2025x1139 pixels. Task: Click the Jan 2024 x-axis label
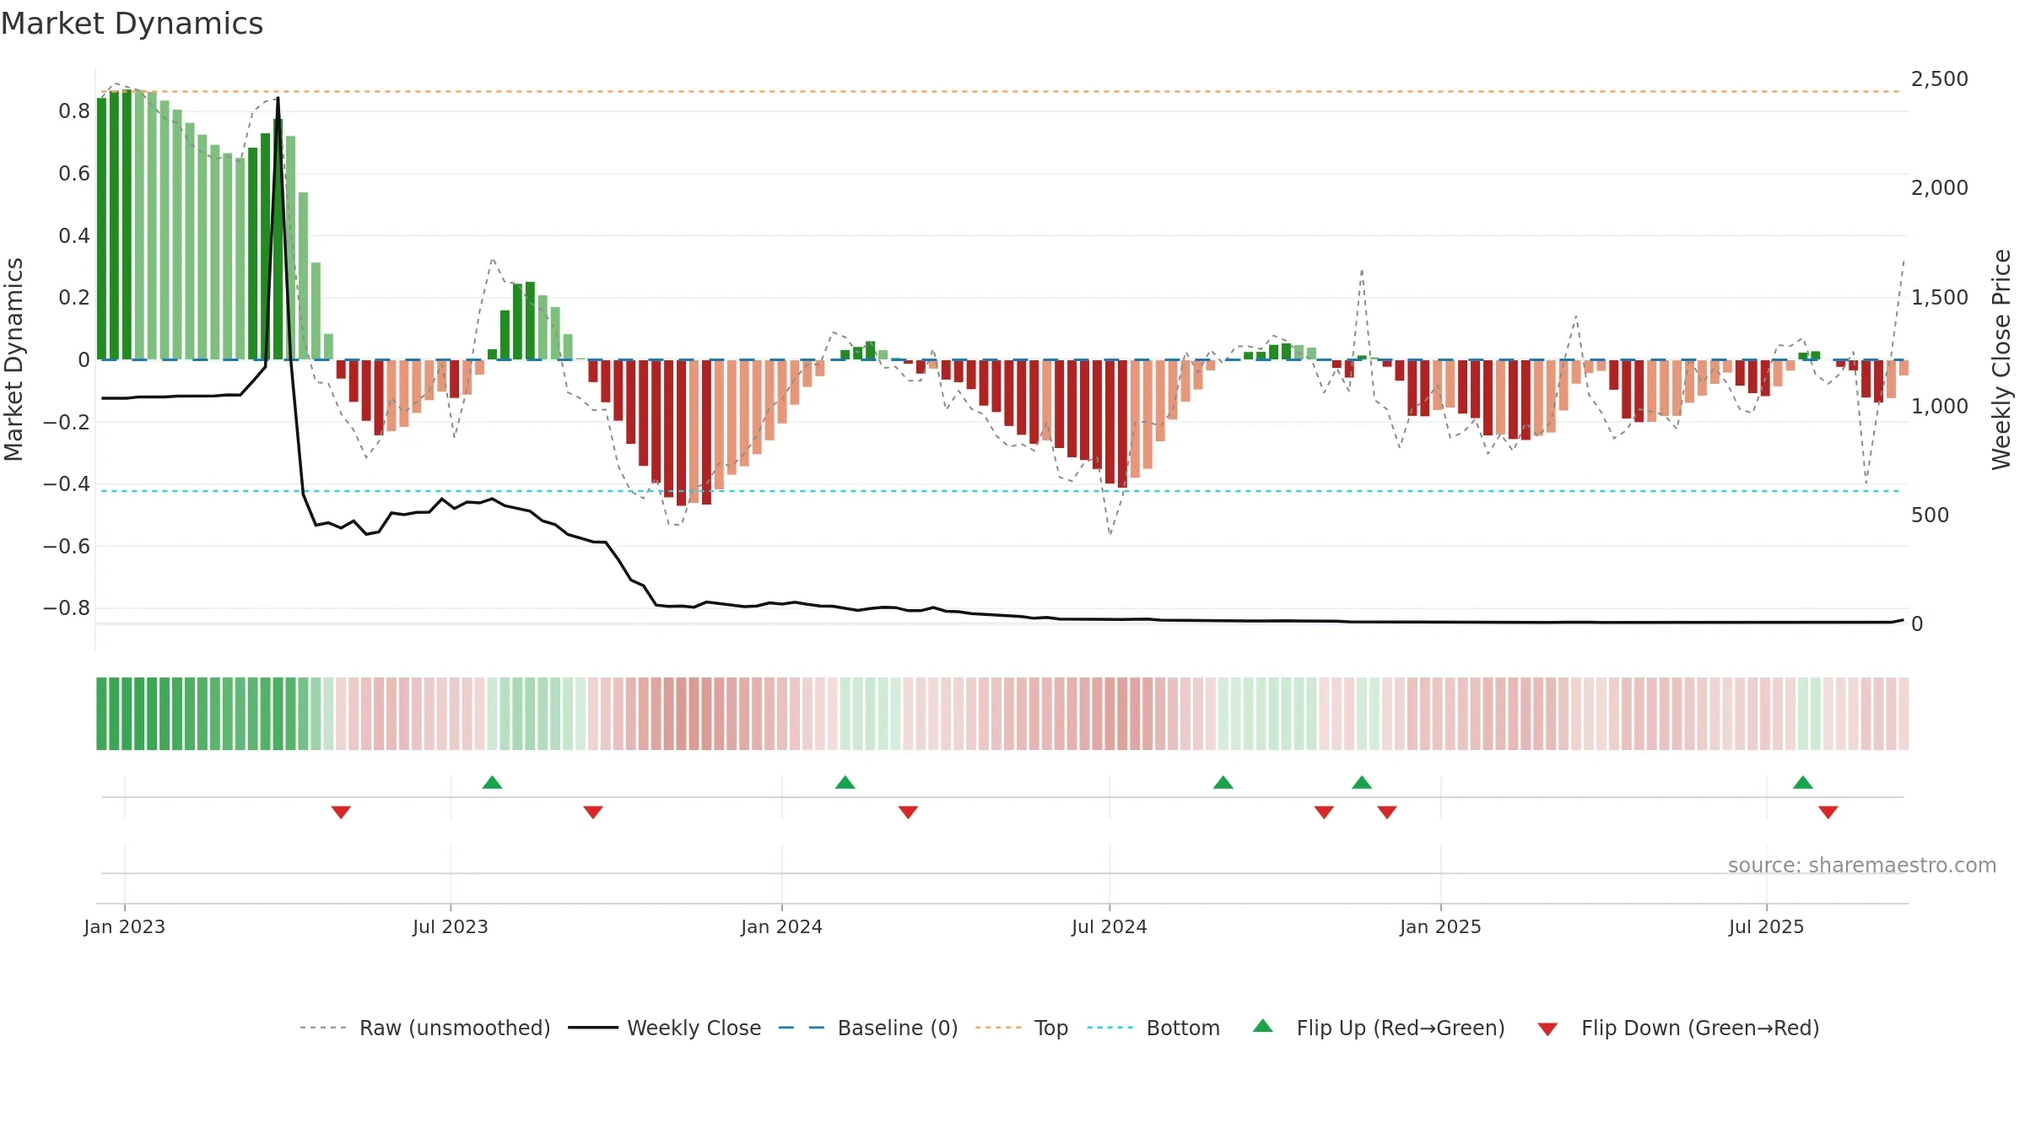(x=782, y=926)
